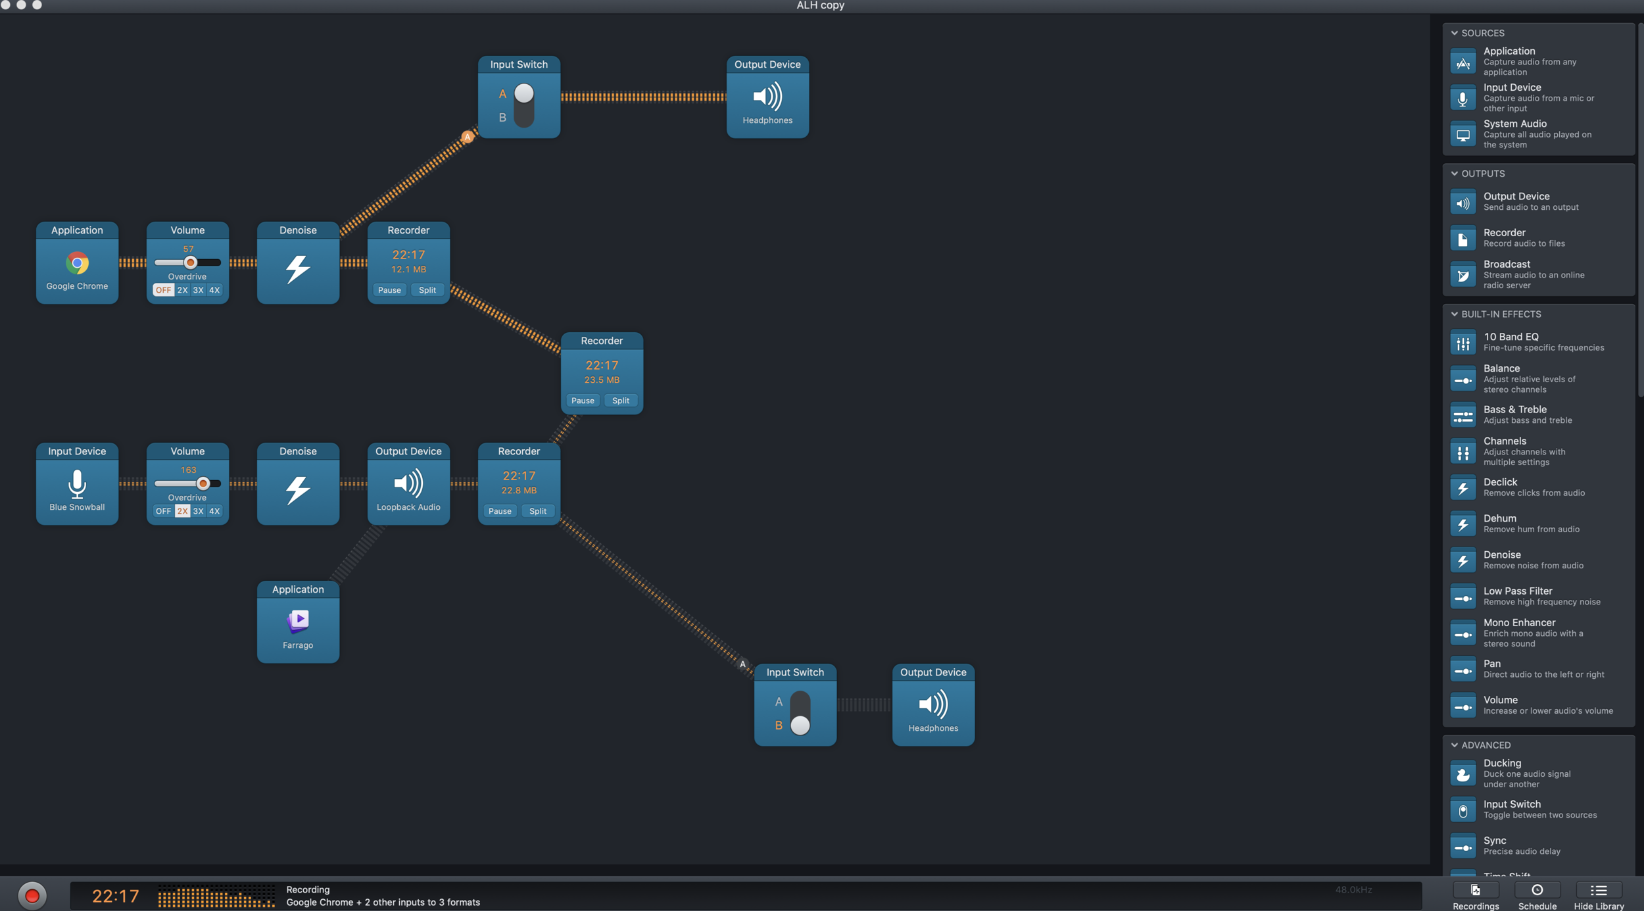Image resolution: width=1644 pixels, height=911 pixels.
Task: Select the Bass & Treble effect
Action: pyautogui.click(x=1538, y=414)
